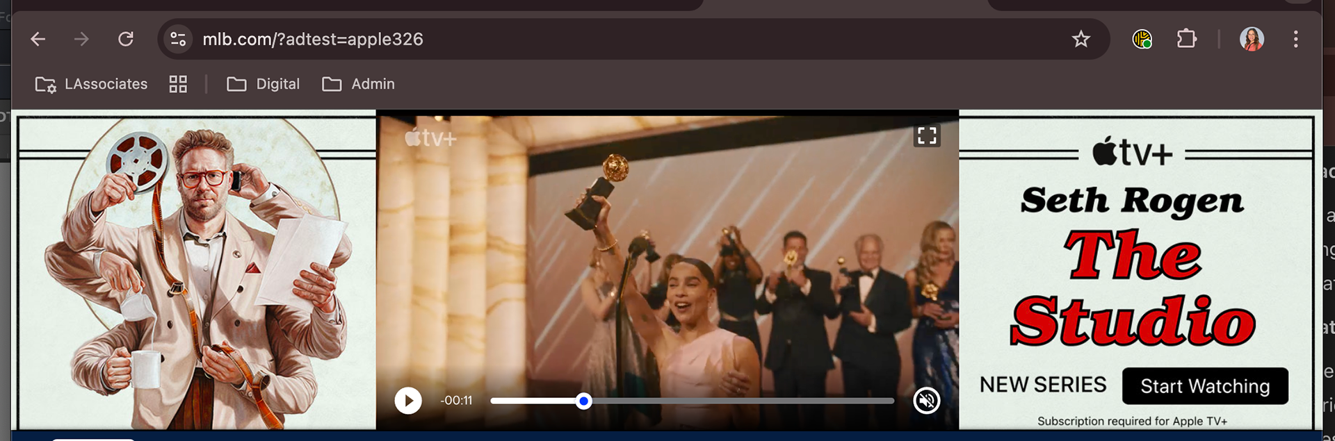The height and width of the screenshot is (441, 1335).
Task: Click The Studio title in ad
Action: pyautogui.click(x=1133, y=288)
